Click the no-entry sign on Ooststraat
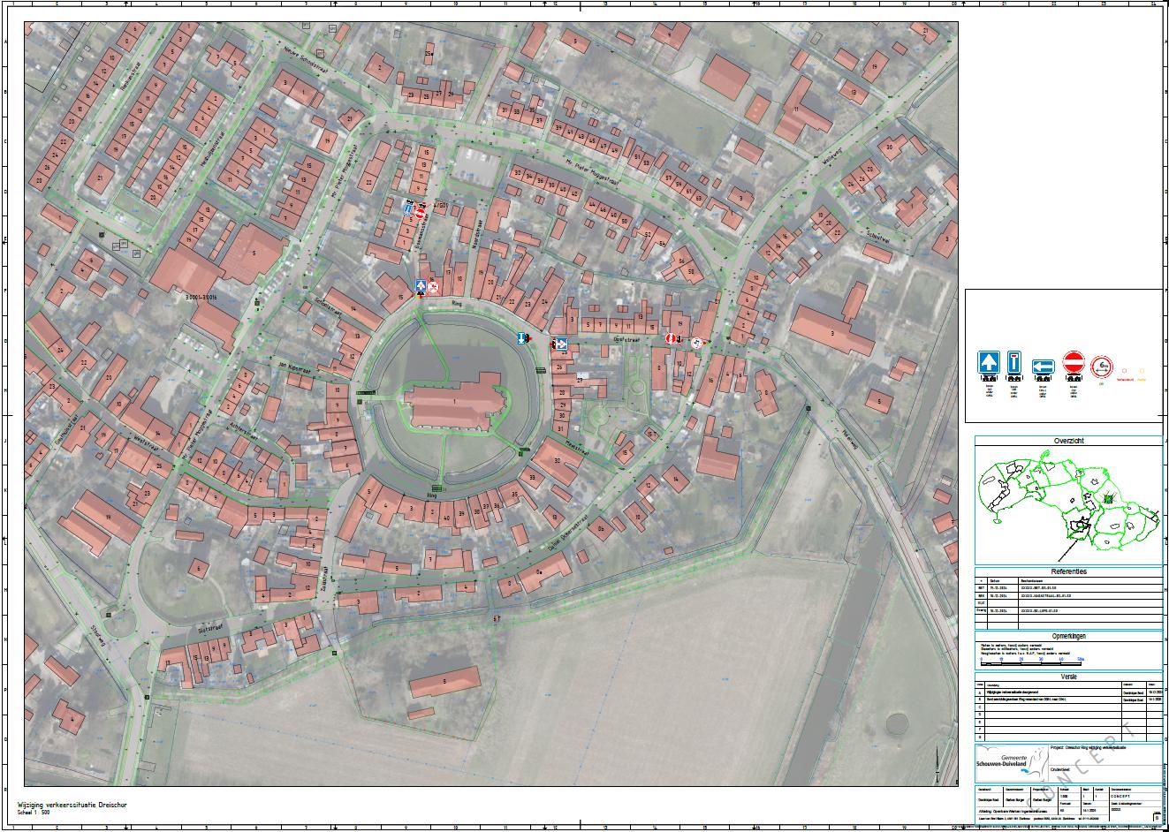The image size is (1169, 832). click(x=672, y=338)
